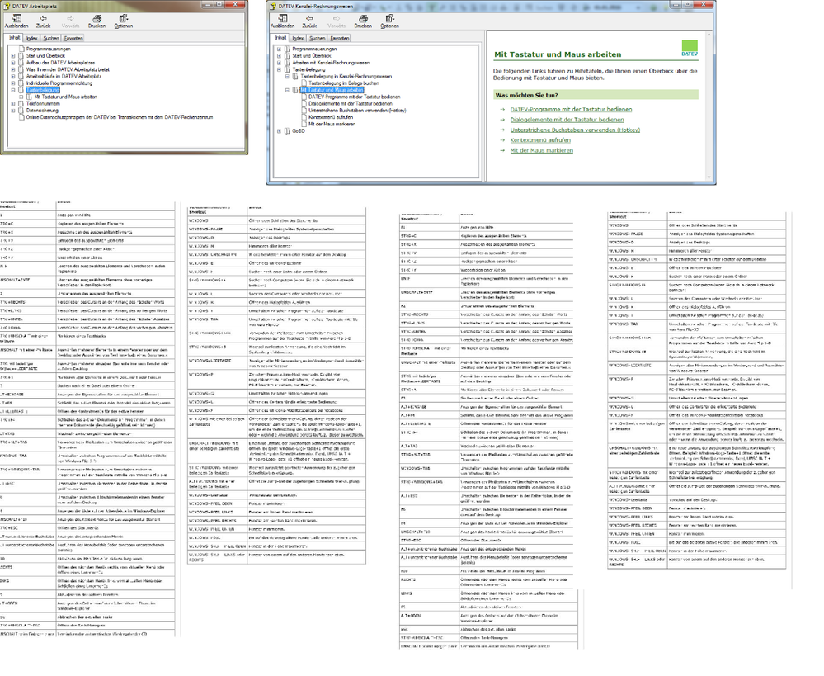Open 'Tastenbelegung im Belege buchen' topic
The image size is (824, 676).
tap(344, 83)
